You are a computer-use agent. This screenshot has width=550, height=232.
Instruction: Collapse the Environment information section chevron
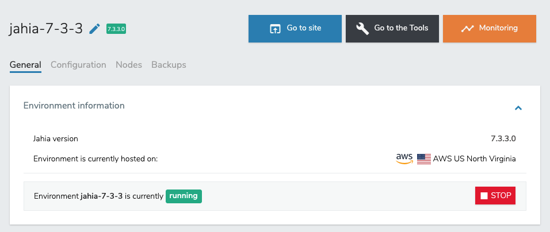pyautogui.click(x=518, y=107)
